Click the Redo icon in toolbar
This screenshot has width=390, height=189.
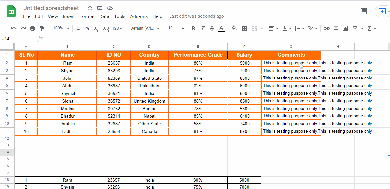coord(23,28)
